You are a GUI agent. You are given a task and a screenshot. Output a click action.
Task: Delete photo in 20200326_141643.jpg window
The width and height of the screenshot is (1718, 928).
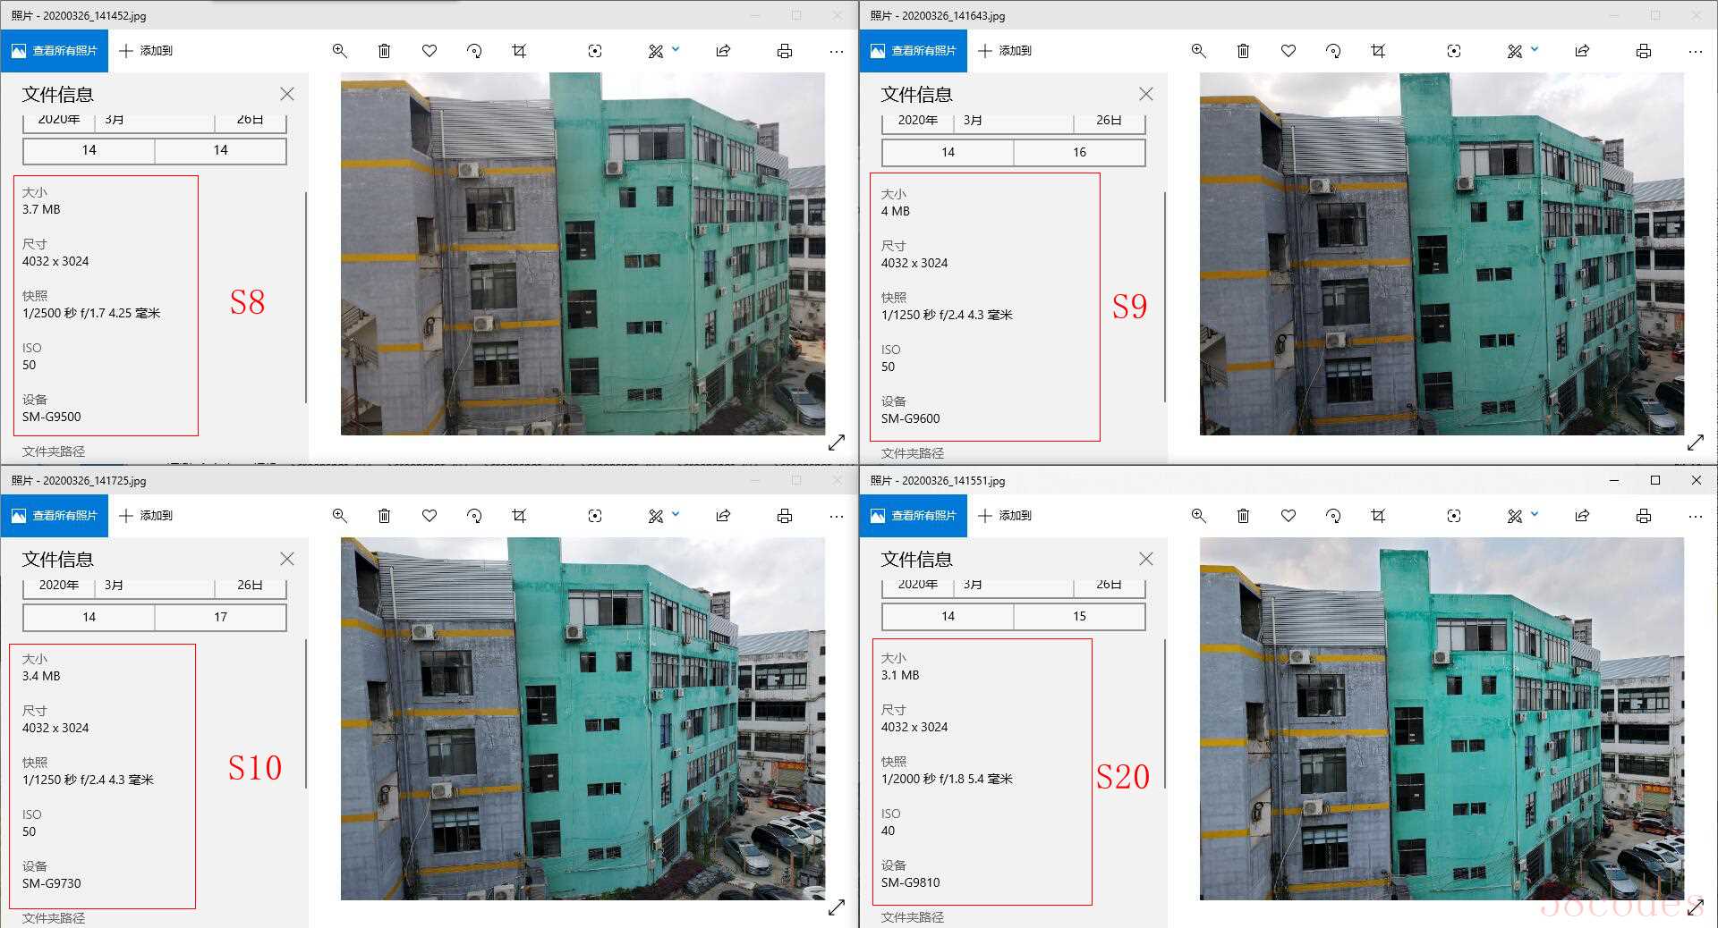pos(1243,51)
